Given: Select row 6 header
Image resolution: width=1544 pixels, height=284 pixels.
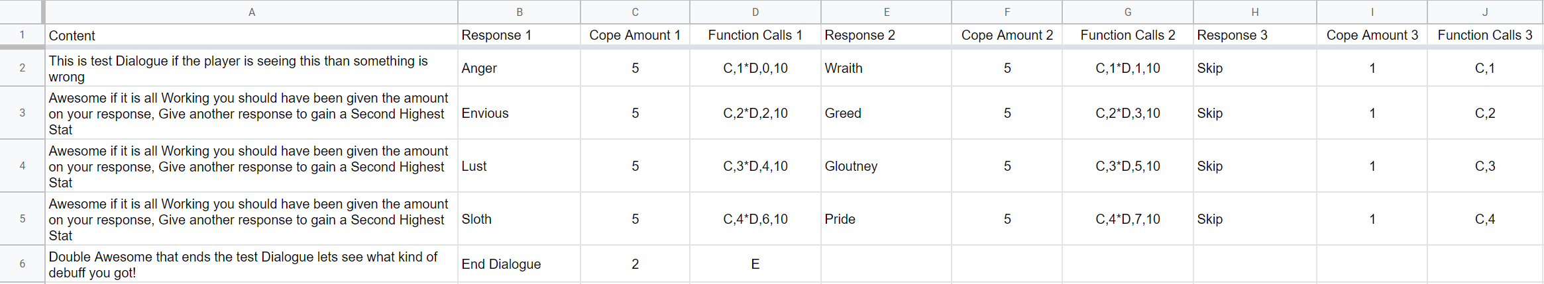Looking at the screenshot, I should [22, 263].
